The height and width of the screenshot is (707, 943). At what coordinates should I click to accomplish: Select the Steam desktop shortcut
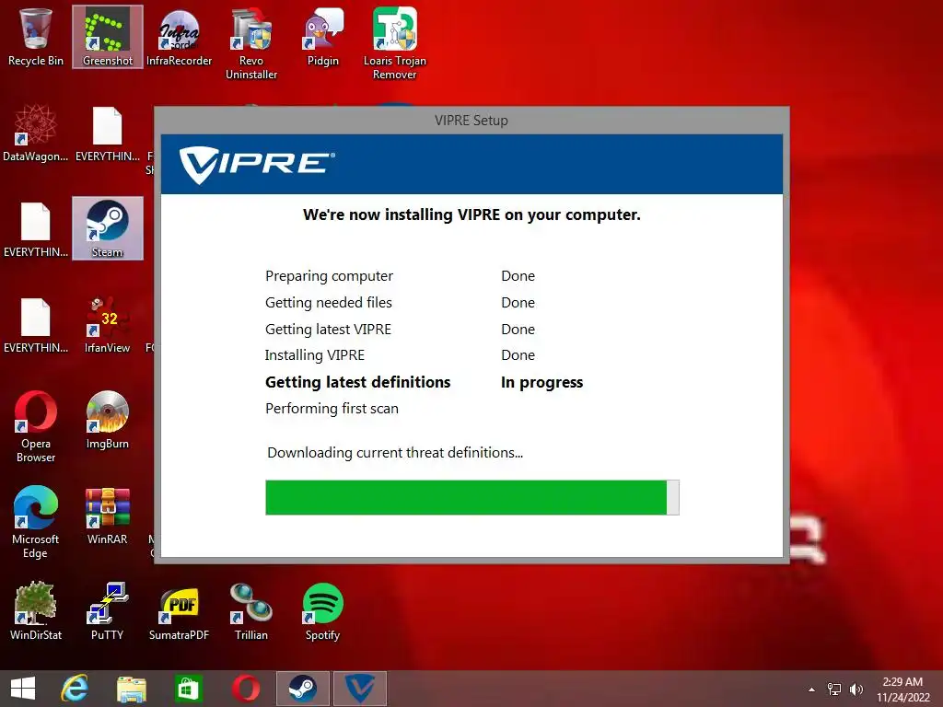click(108, 228)
